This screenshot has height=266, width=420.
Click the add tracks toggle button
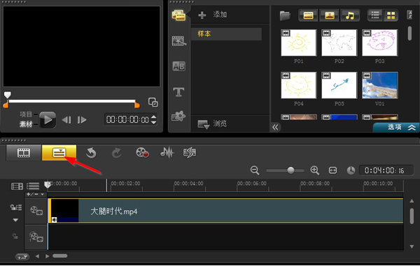[x=22, y=257]
